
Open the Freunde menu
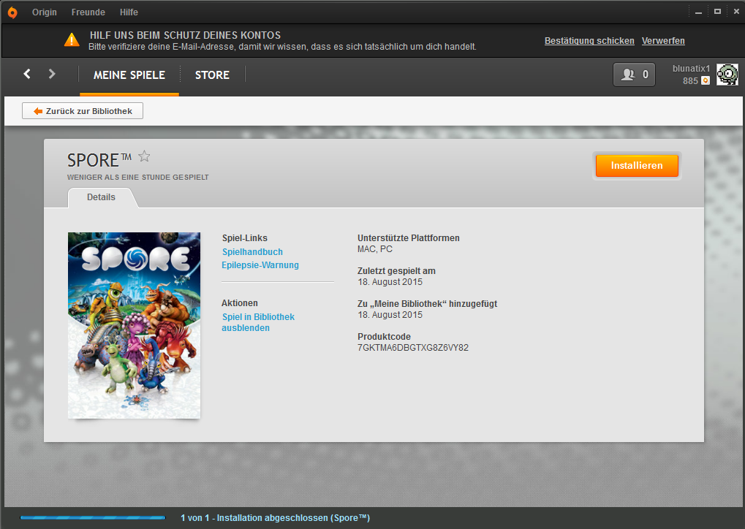tap(88, 12)
